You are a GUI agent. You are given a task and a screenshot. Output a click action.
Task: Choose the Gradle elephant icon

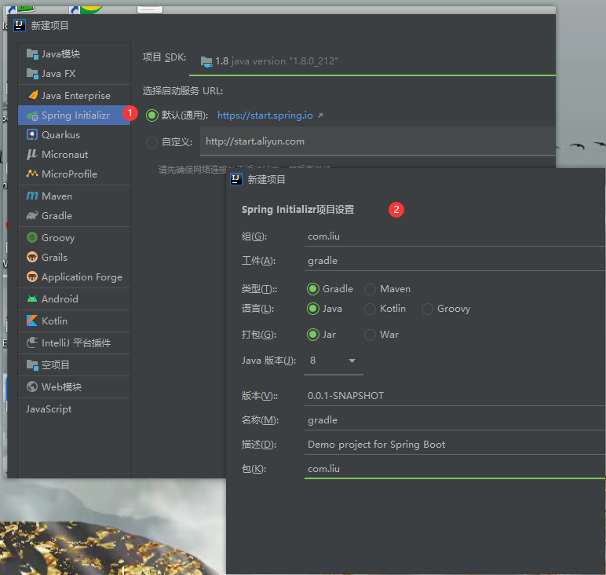pyautogui.click(x=32, y=215)
